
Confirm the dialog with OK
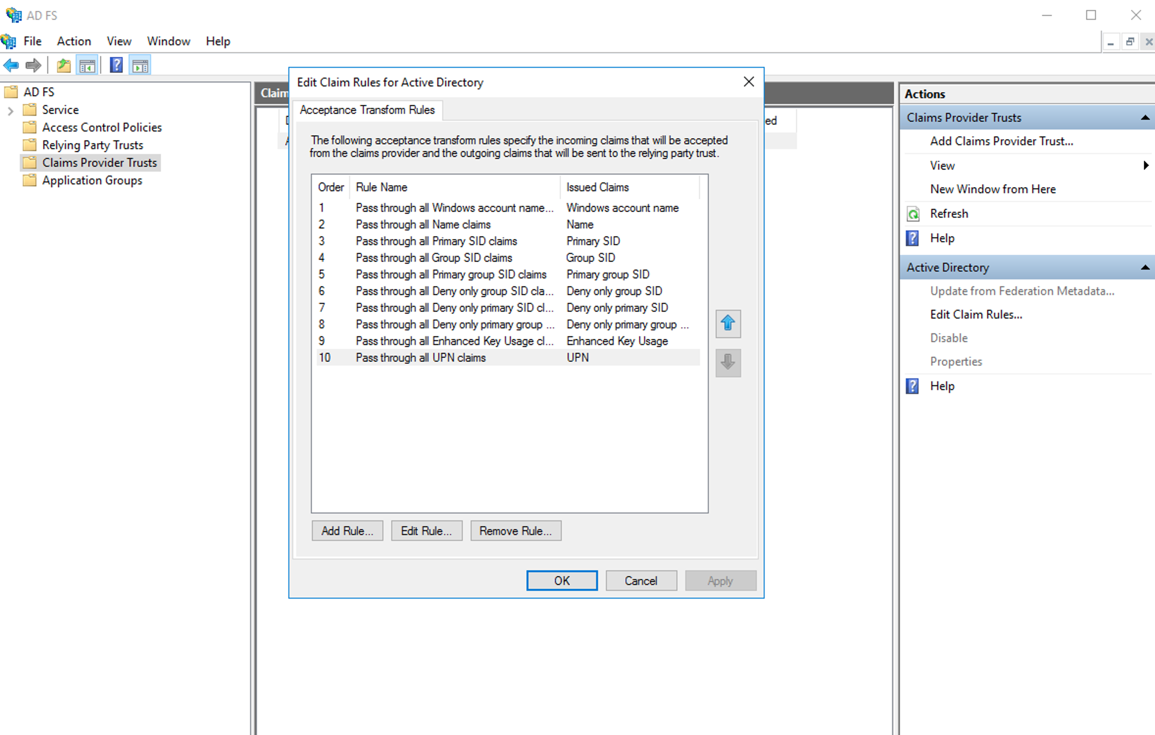coord(562,581)
